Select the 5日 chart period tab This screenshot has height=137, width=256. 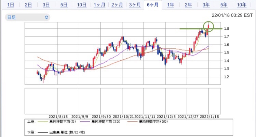tap(64, 5)
